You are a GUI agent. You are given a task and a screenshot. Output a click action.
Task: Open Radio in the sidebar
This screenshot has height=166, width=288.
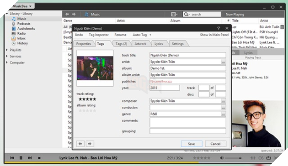[21, 34]
